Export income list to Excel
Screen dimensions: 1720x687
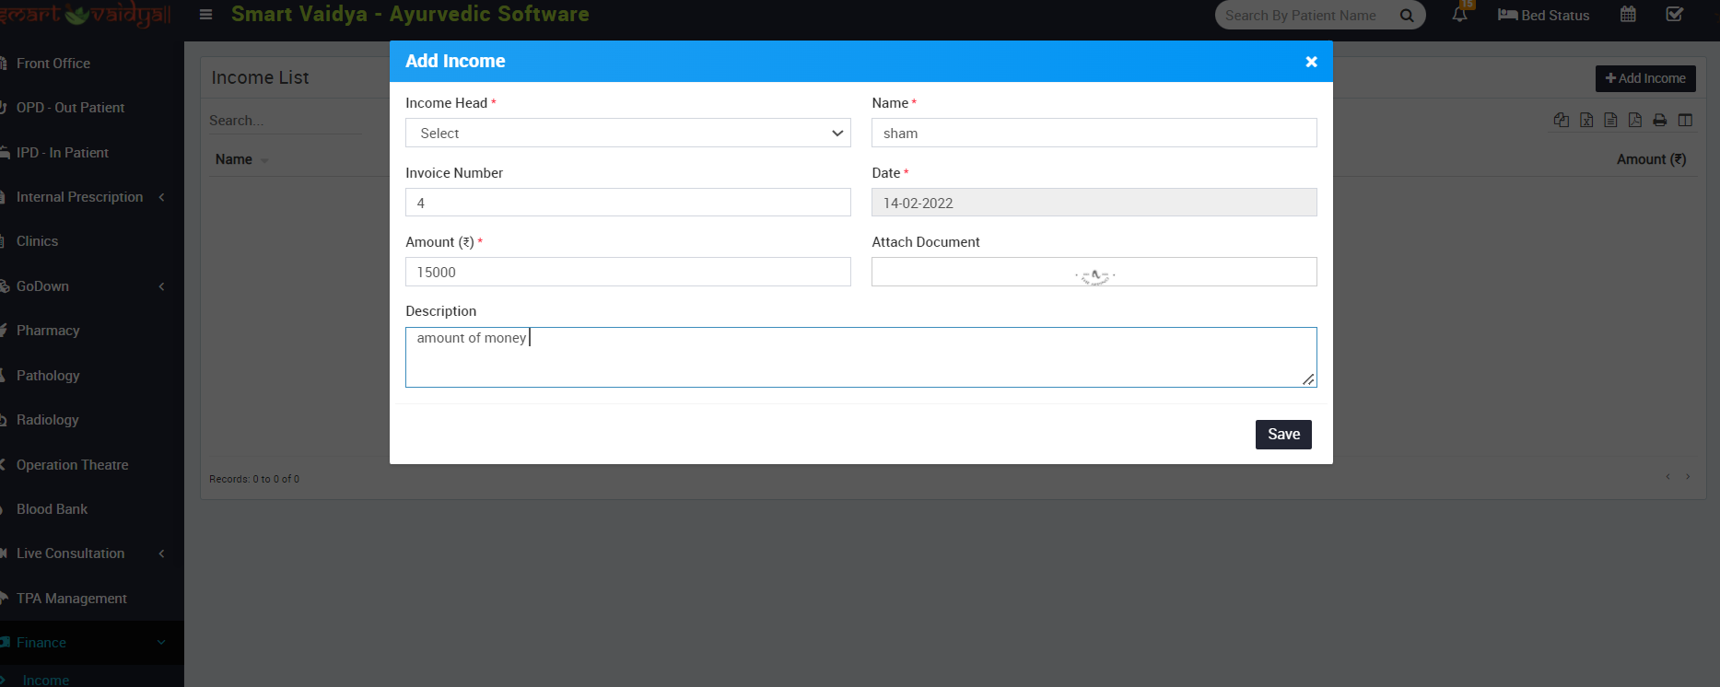tap(1586, 120)
